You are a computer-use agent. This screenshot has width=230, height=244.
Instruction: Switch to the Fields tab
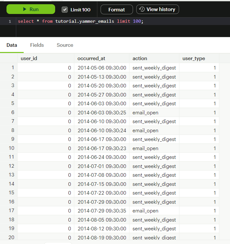tap(37, 45)
